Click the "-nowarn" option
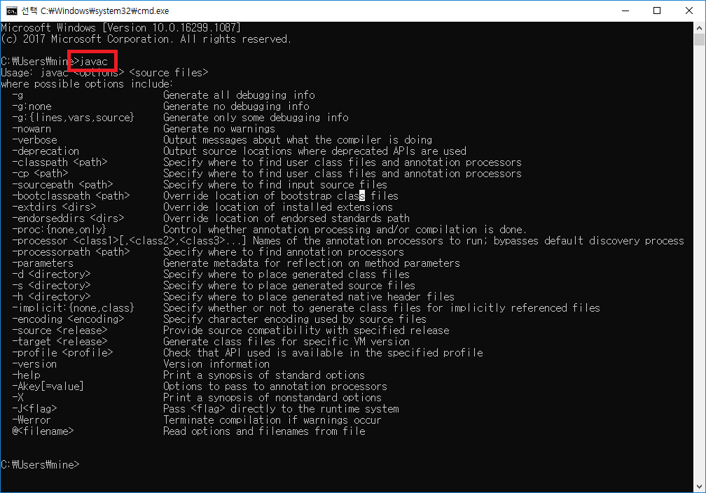Screen dimensions: 706x493 32,129
